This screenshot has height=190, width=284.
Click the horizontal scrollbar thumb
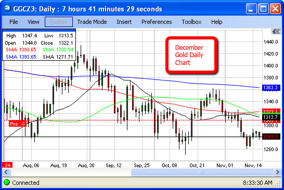[x=202, y=172]
